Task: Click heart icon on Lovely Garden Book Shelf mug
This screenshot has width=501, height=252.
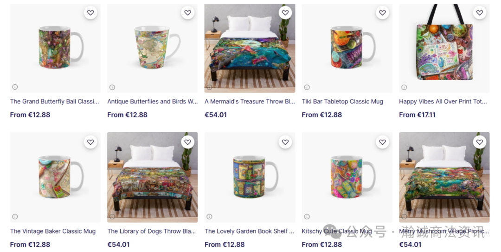Action: (285, 142)
